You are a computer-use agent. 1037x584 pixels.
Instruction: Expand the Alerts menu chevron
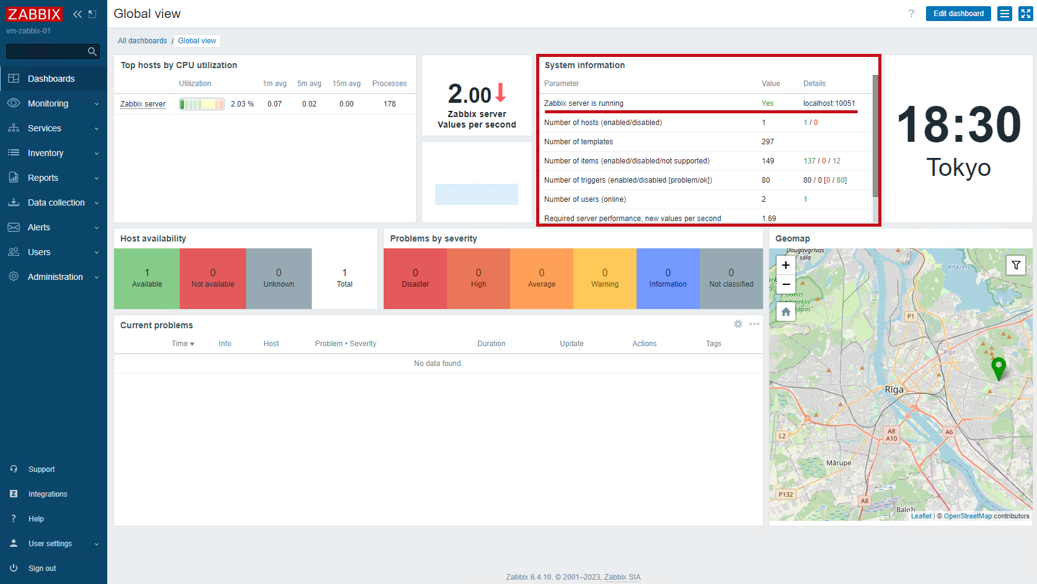(x=97, y=228)
